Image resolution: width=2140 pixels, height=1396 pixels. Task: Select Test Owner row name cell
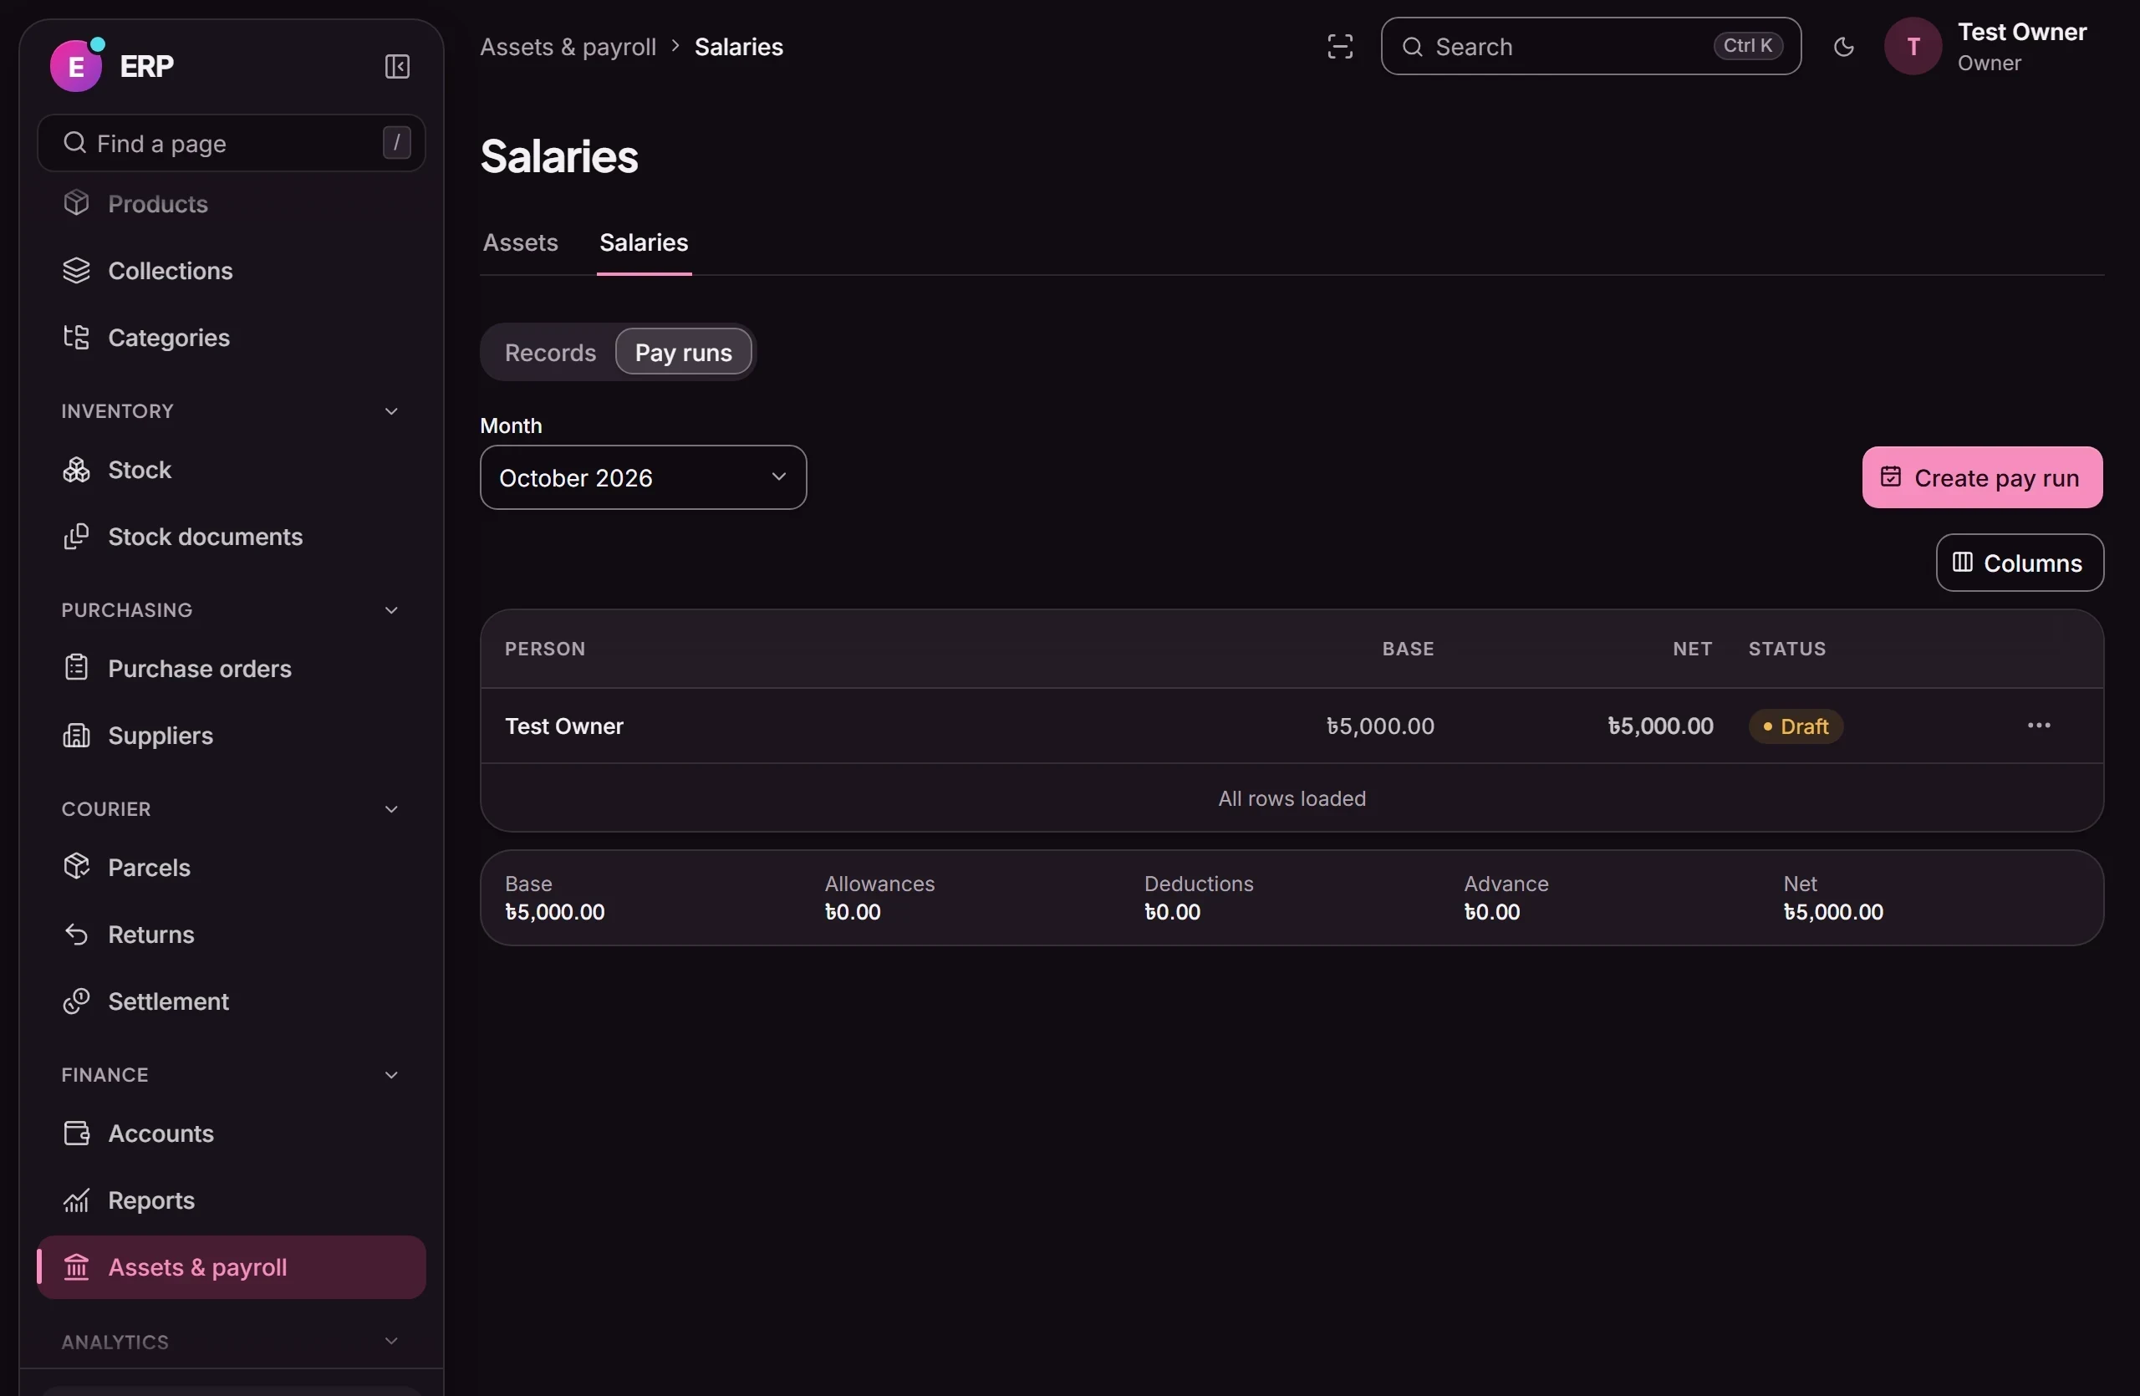point(563,726)
